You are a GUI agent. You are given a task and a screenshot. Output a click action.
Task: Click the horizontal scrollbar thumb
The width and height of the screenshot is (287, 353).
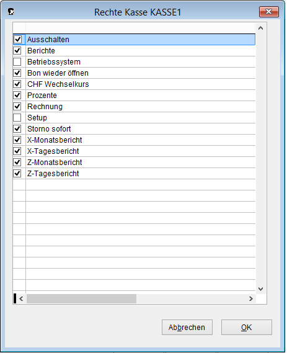pos(81,299)
